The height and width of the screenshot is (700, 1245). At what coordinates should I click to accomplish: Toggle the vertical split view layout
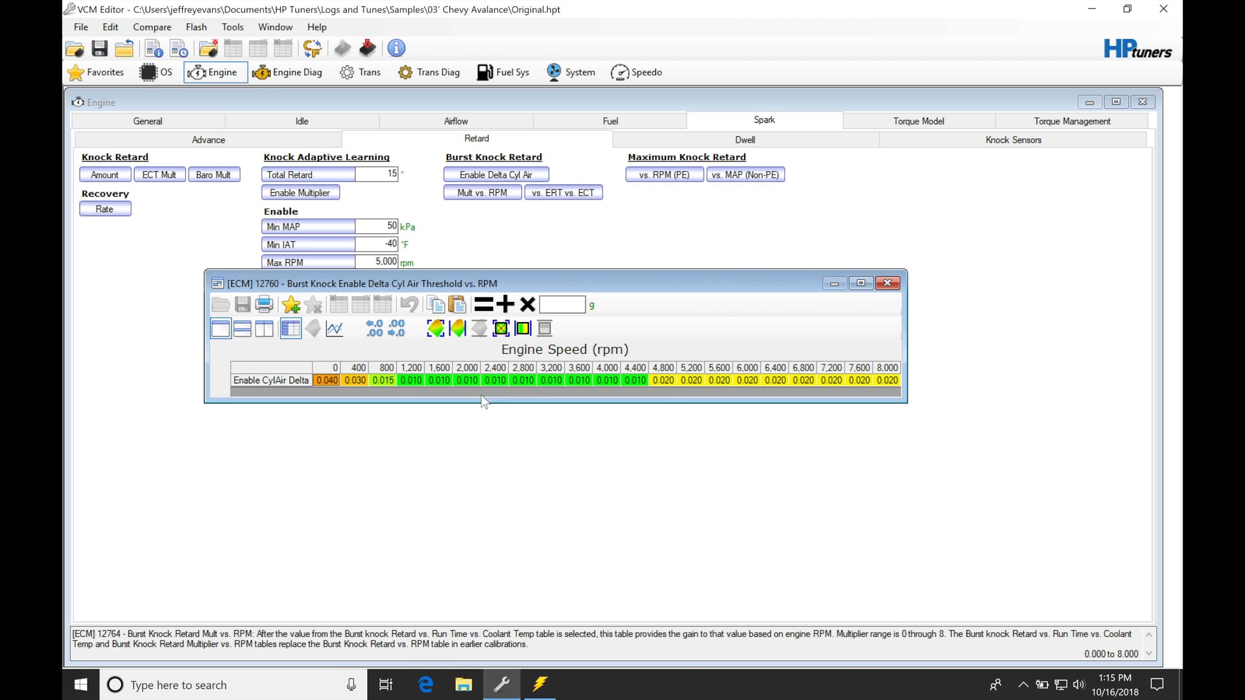pyautogui.click(x=264, y=329)
